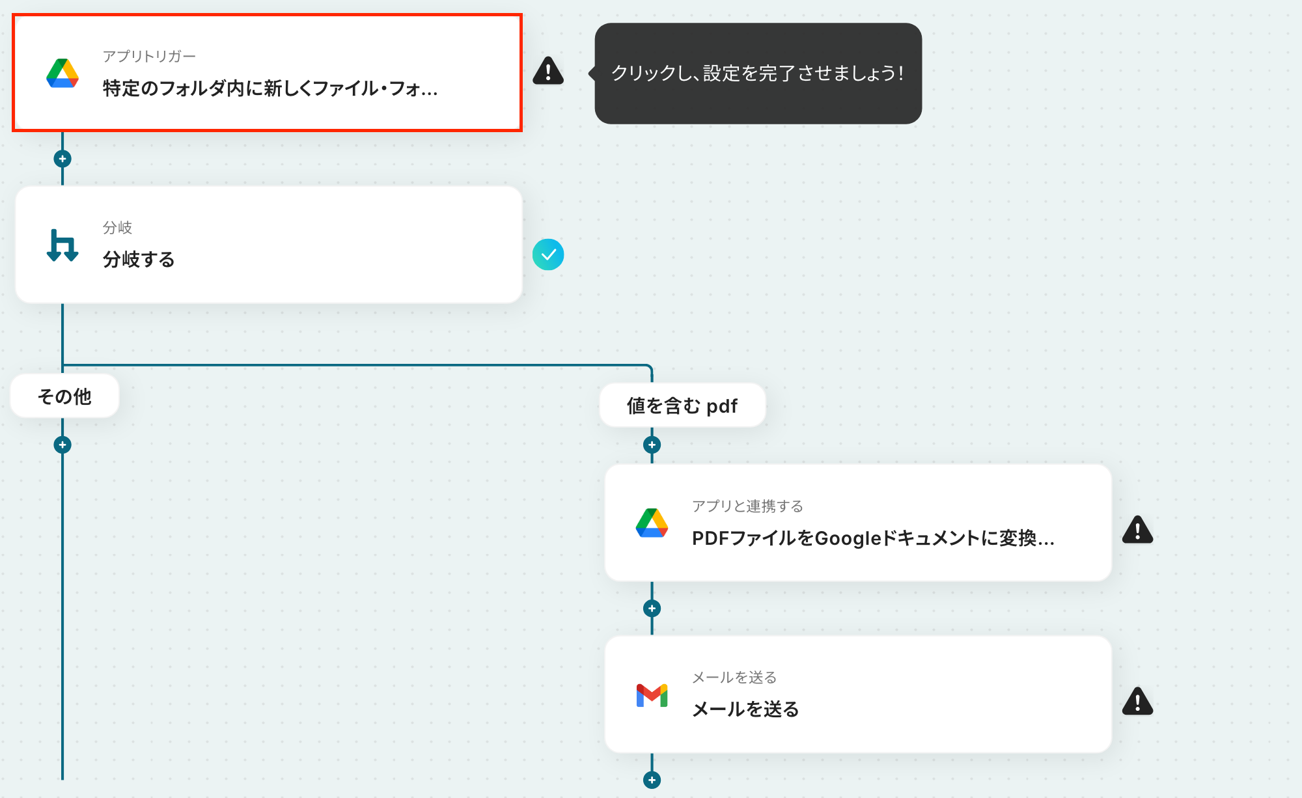Click the branch arrows icon in 分岐 card
The image size is (1302, 798).
[62, 245]
